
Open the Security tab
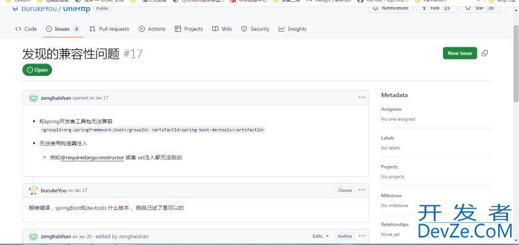point(255,29)
